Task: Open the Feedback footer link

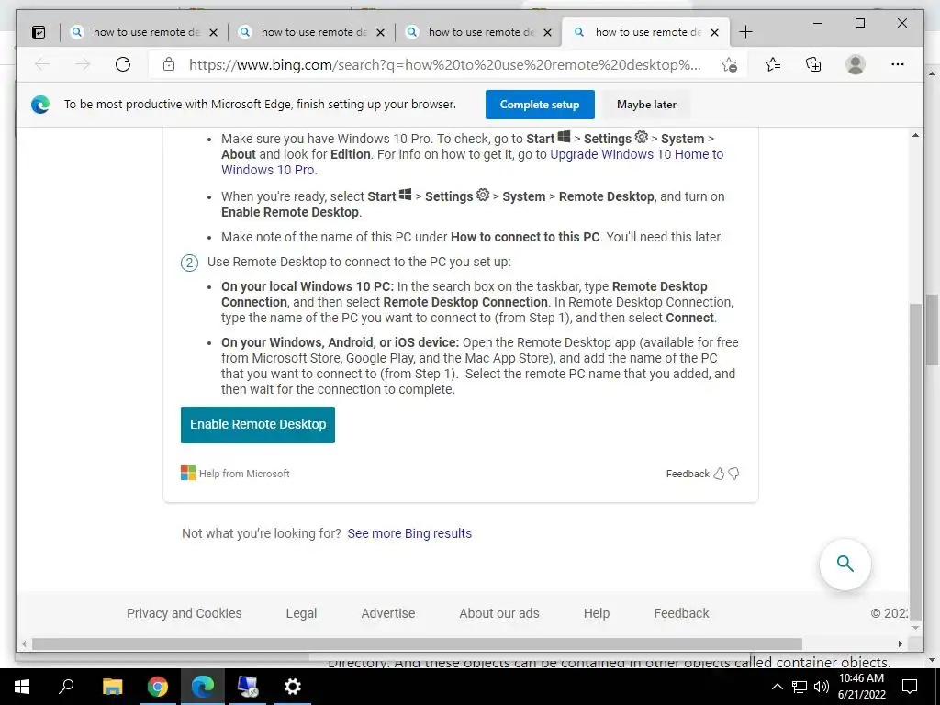Action: [681, 613]
